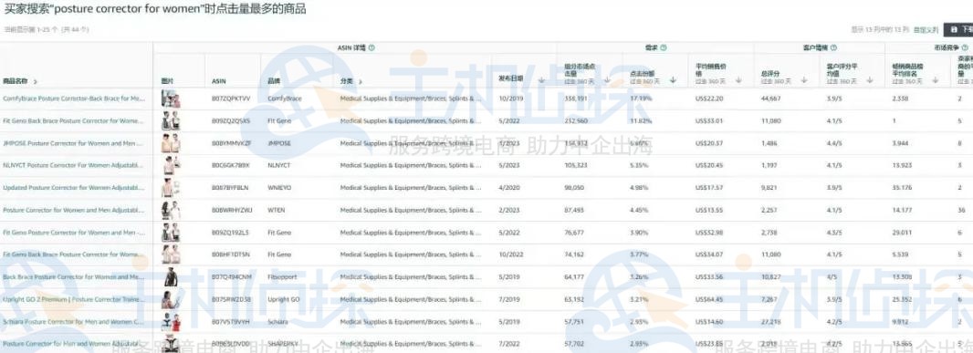973x353 pixels.
Task: Select click count 105,323
Action: [x=576, y=166]
